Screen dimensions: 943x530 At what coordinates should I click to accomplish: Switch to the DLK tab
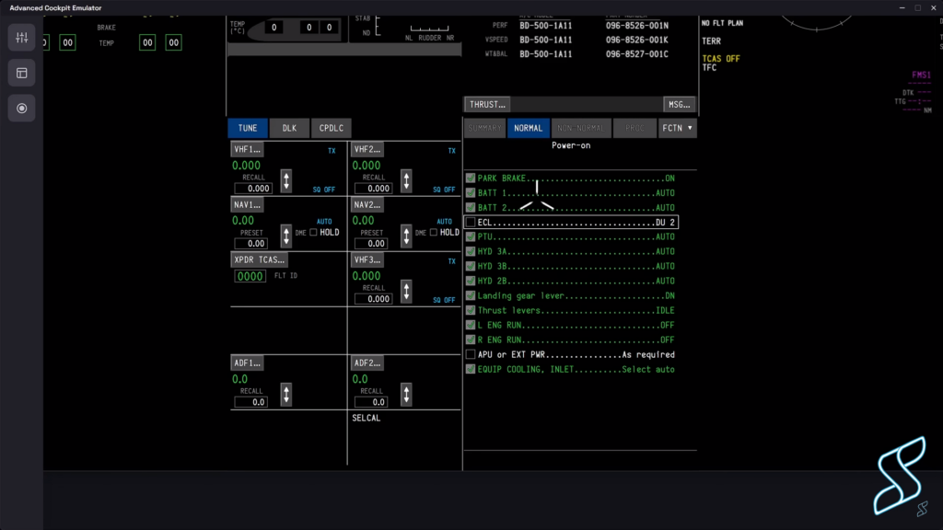(x=289, y=128)
